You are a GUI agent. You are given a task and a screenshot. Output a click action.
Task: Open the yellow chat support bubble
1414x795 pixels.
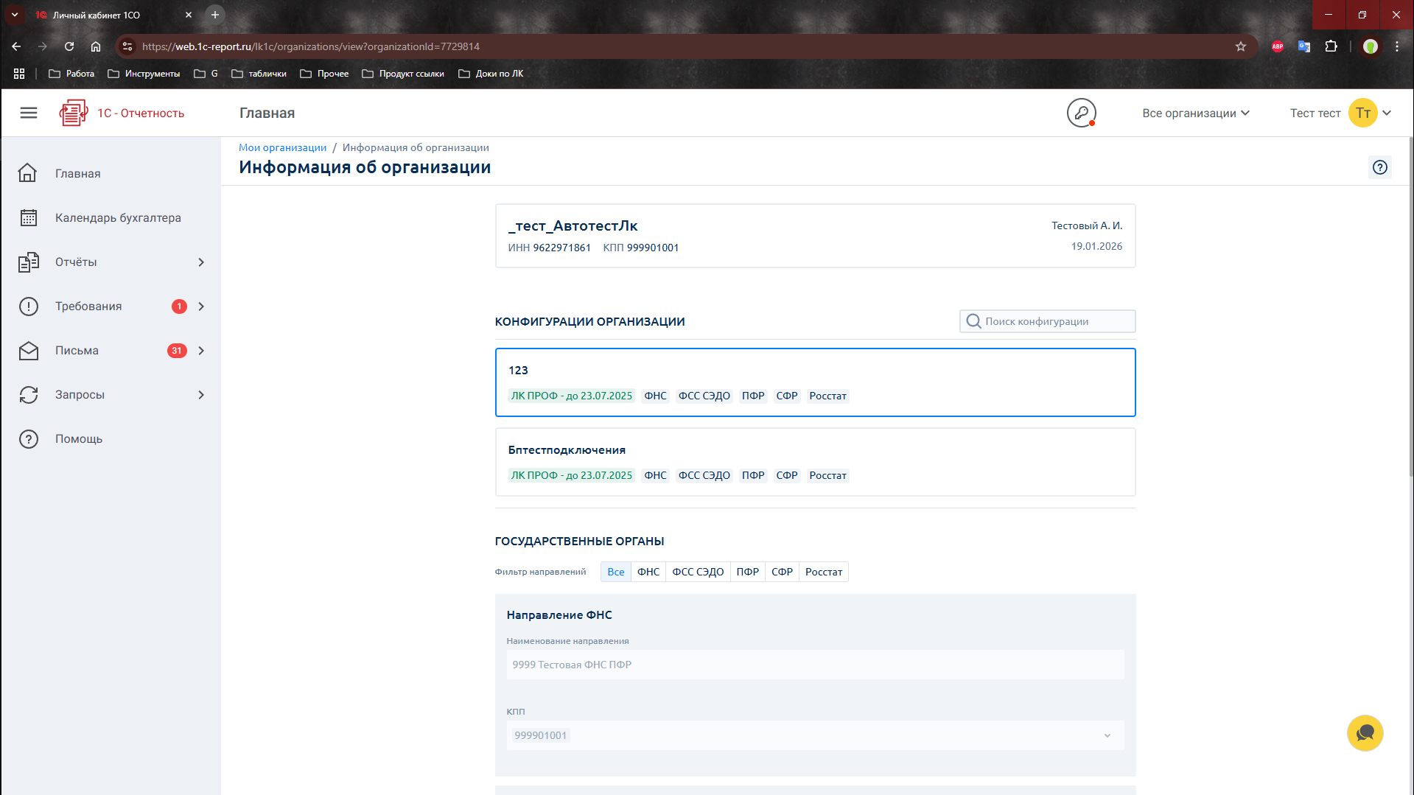coord(1365,733)
